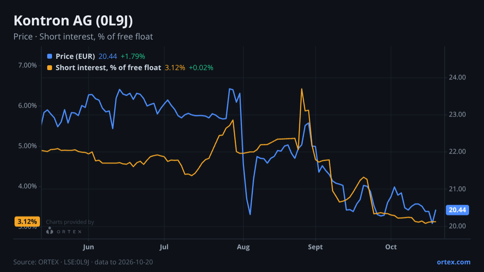The image size is (484, 272).
Task: Click the 22.00 right axis label
Action: (x=457, y=152)
